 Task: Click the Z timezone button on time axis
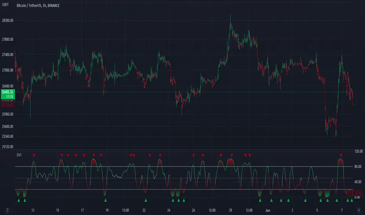[7, 210]
